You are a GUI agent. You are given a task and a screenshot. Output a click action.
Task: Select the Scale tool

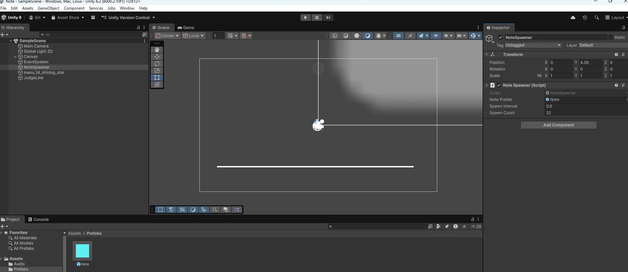click(157, 71)
